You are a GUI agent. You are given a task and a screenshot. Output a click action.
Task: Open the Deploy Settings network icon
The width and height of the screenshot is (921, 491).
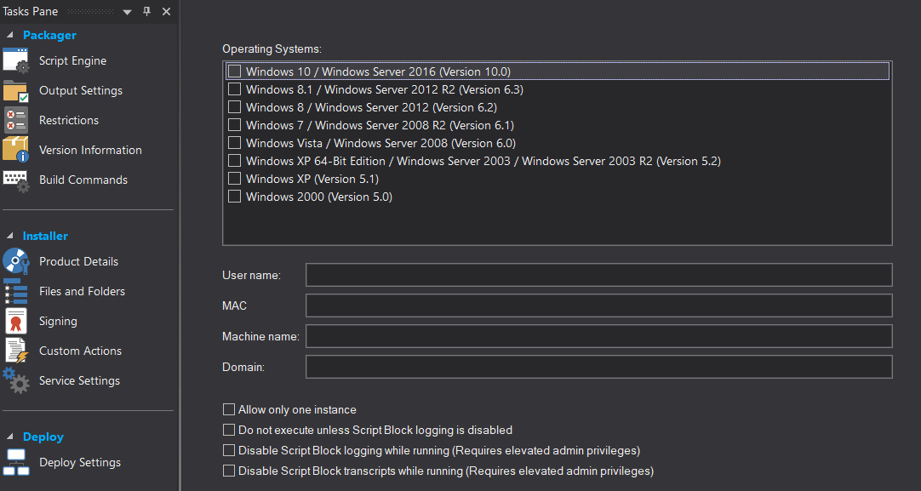coord(16,463)
